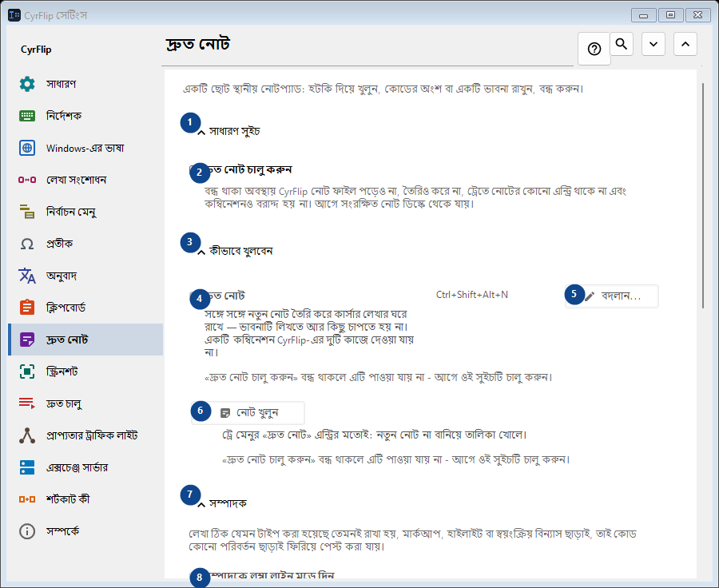Viewport: 719px width, 588px height.
Task: Open the globe icon for Windows-এর ভাষা
Action: coord(27,148)
